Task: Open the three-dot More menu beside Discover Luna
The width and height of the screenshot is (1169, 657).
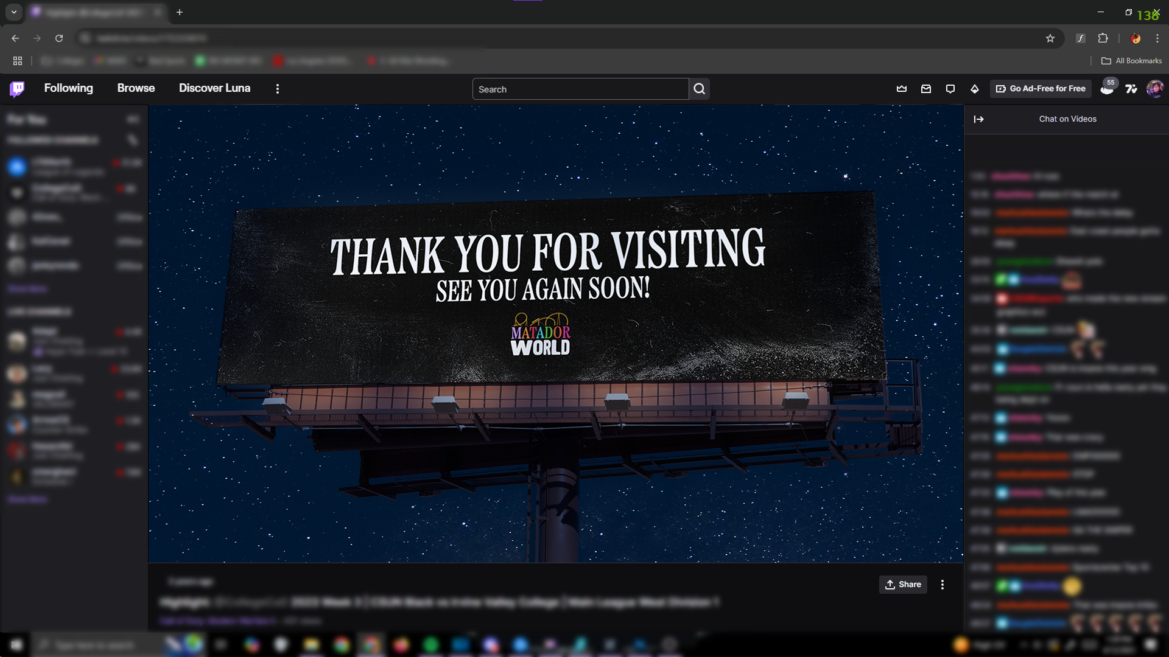Action: pyautogui.click(x=278, y=89)
